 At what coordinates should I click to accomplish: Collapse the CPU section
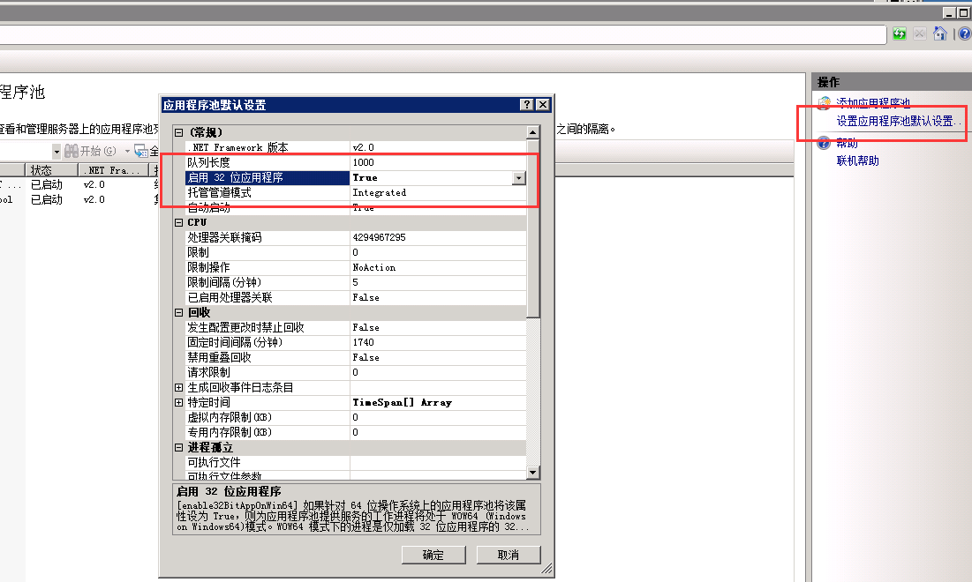pyautogui.click(x=179, y=222)
